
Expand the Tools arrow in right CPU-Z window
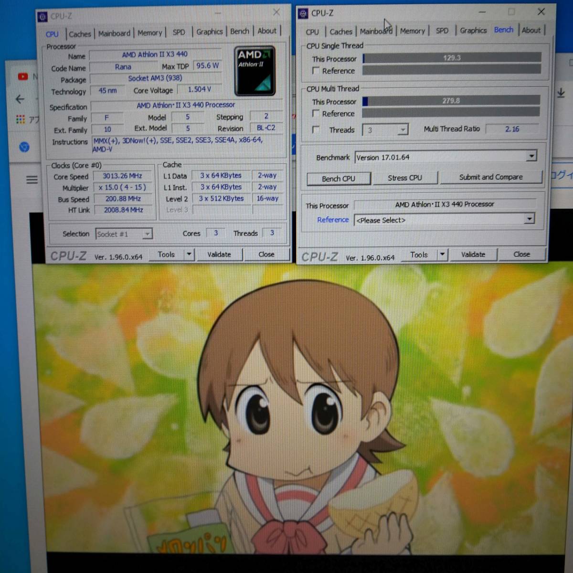[442, 255]
